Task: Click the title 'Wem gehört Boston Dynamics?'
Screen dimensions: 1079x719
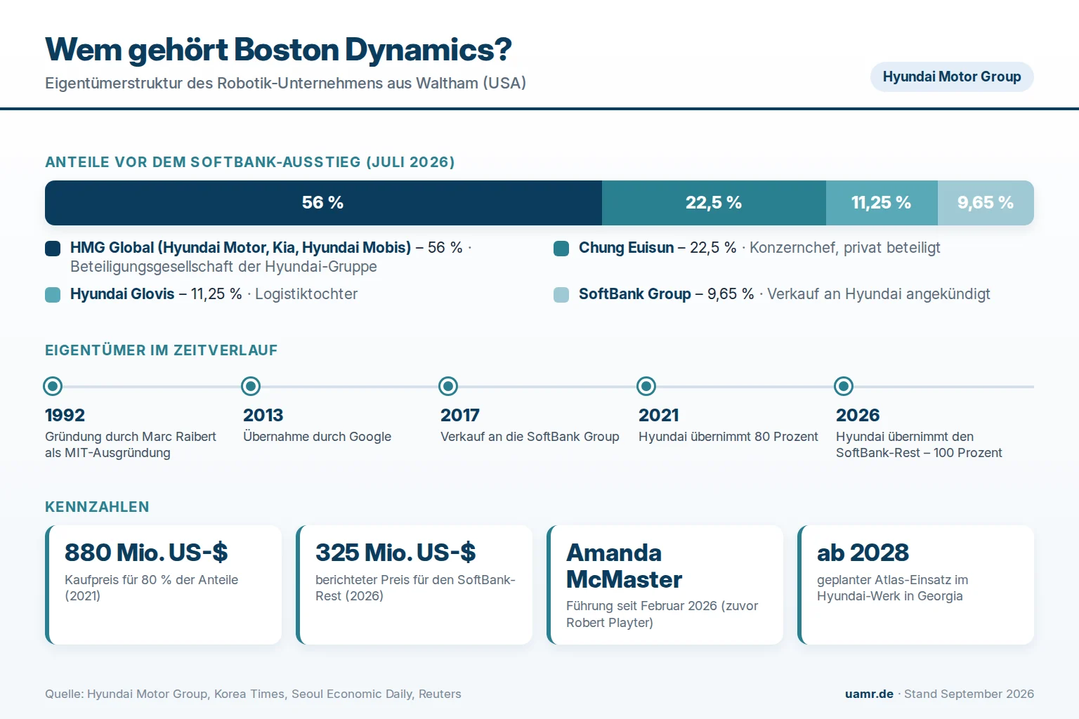Action: (x=278, y=50)
